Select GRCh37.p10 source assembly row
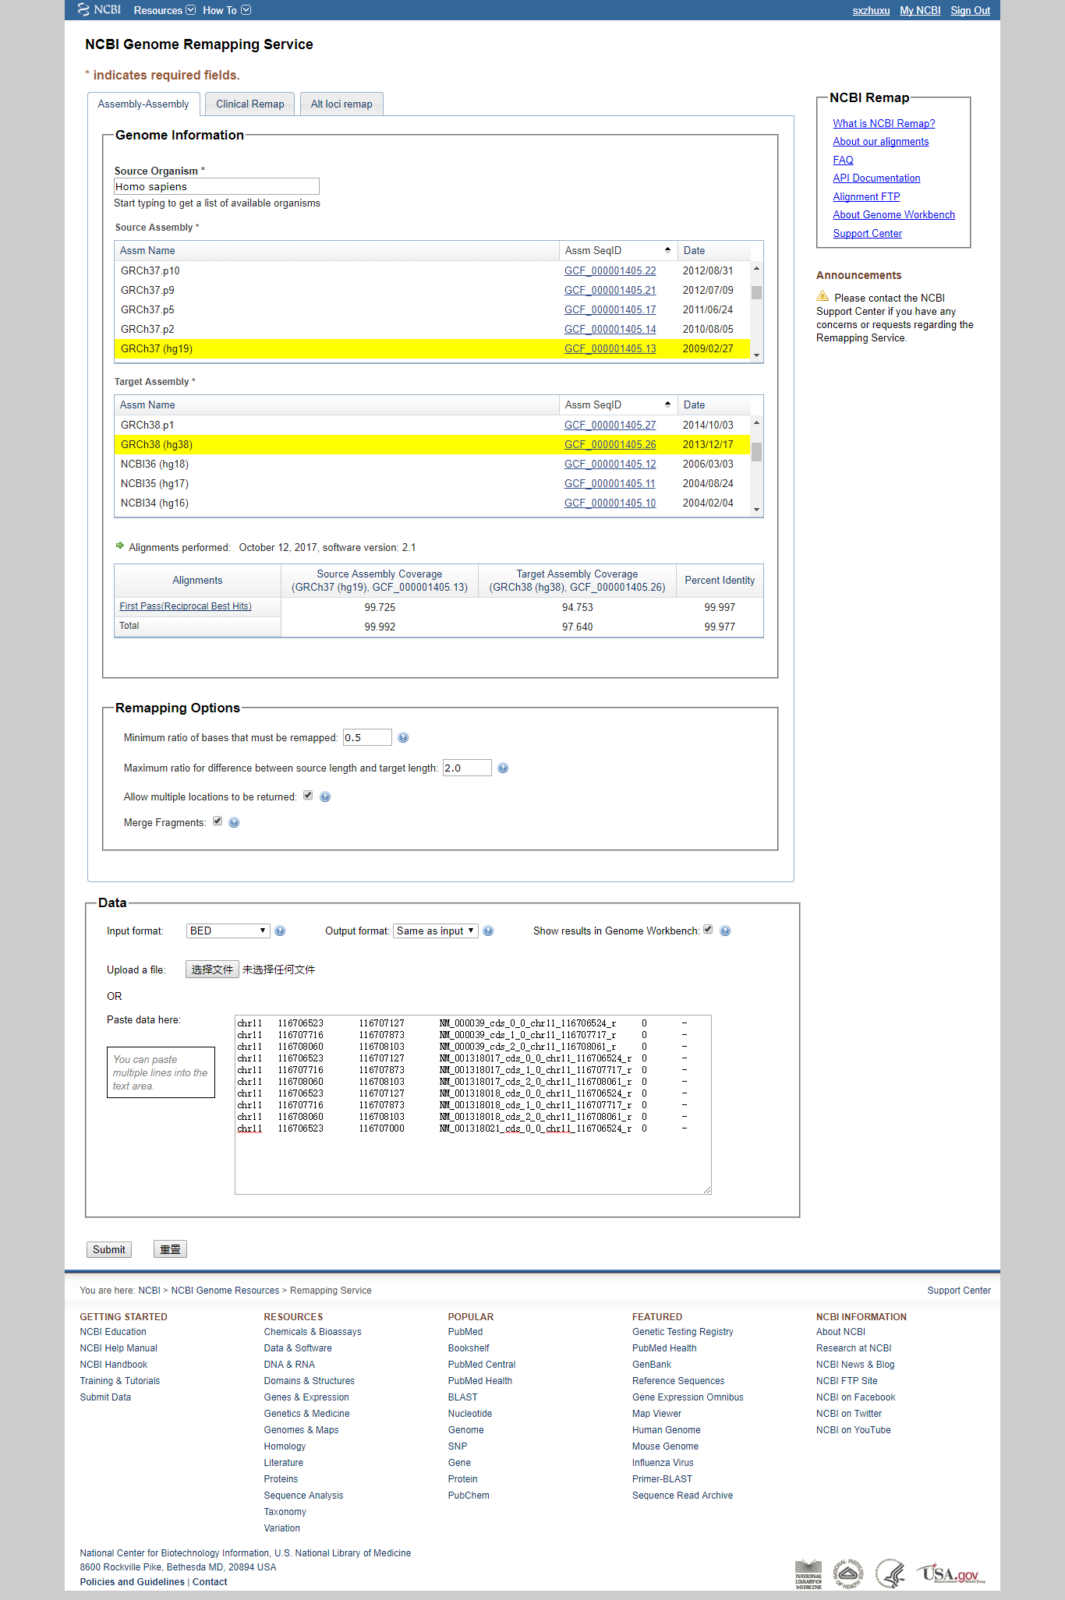Screen dimensions: 1065x1600 tap(432, 270)
